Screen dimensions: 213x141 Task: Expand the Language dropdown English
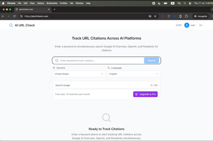click(x=134, y=74)
